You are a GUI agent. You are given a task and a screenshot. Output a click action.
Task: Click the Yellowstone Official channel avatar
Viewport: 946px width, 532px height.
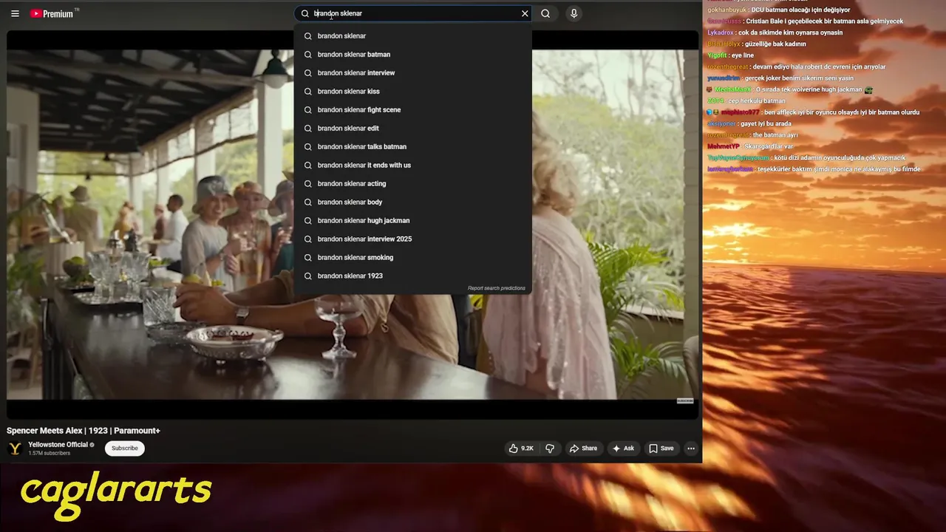click(15, 449)
